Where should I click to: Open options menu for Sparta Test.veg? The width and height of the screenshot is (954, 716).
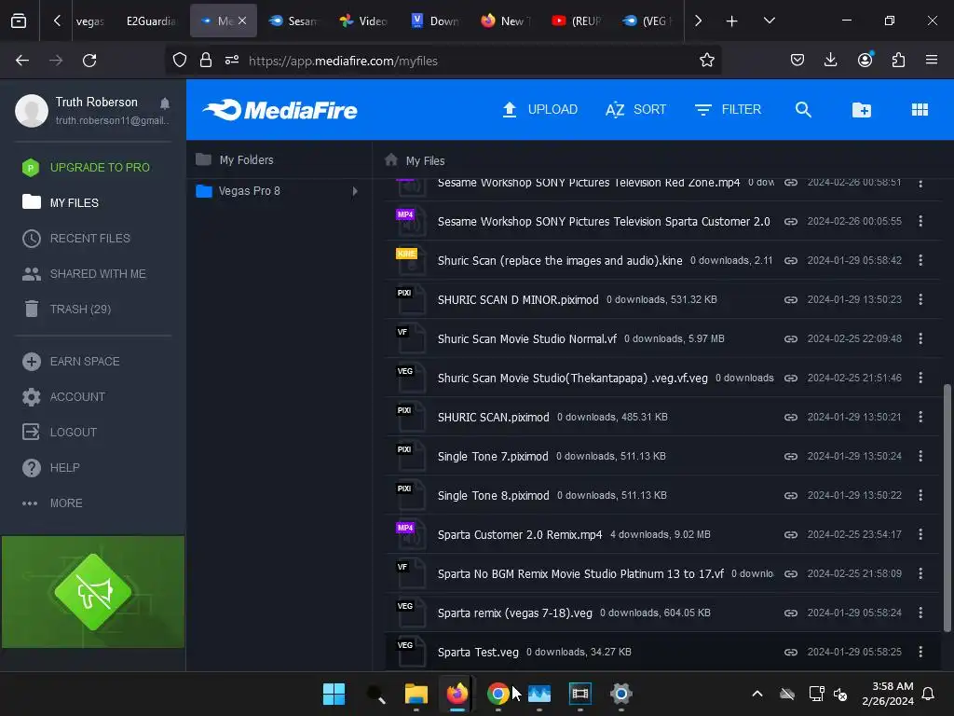(x=920, y=652)
